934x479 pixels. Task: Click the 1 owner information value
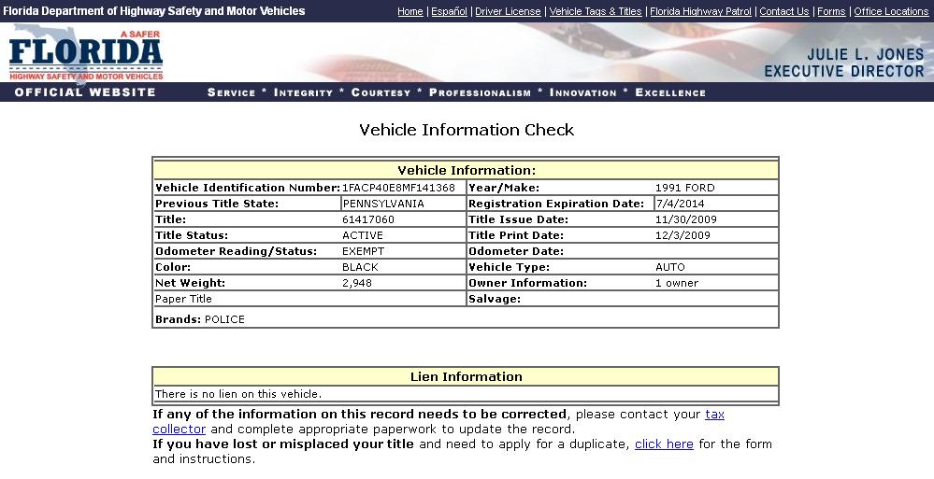pyautogui.click(x=677, y=283)
